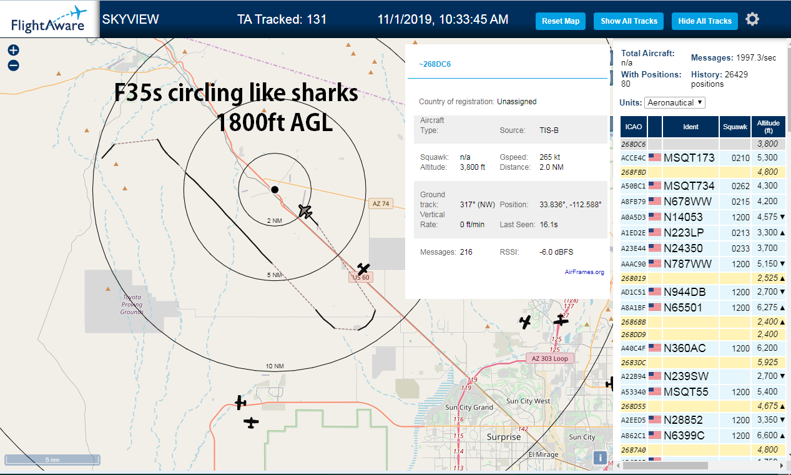Open the Units dropdown
This screenshot has width=791, height=475.
(x=675, y=102)
